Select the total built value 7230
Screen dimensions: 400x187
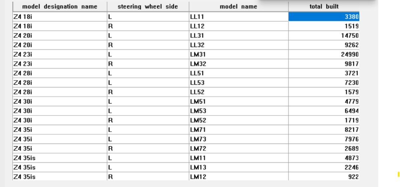tap(324, 82)
